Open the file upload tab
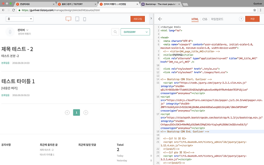The height and width of the screenshot is (165, 264). click(217, 19)
